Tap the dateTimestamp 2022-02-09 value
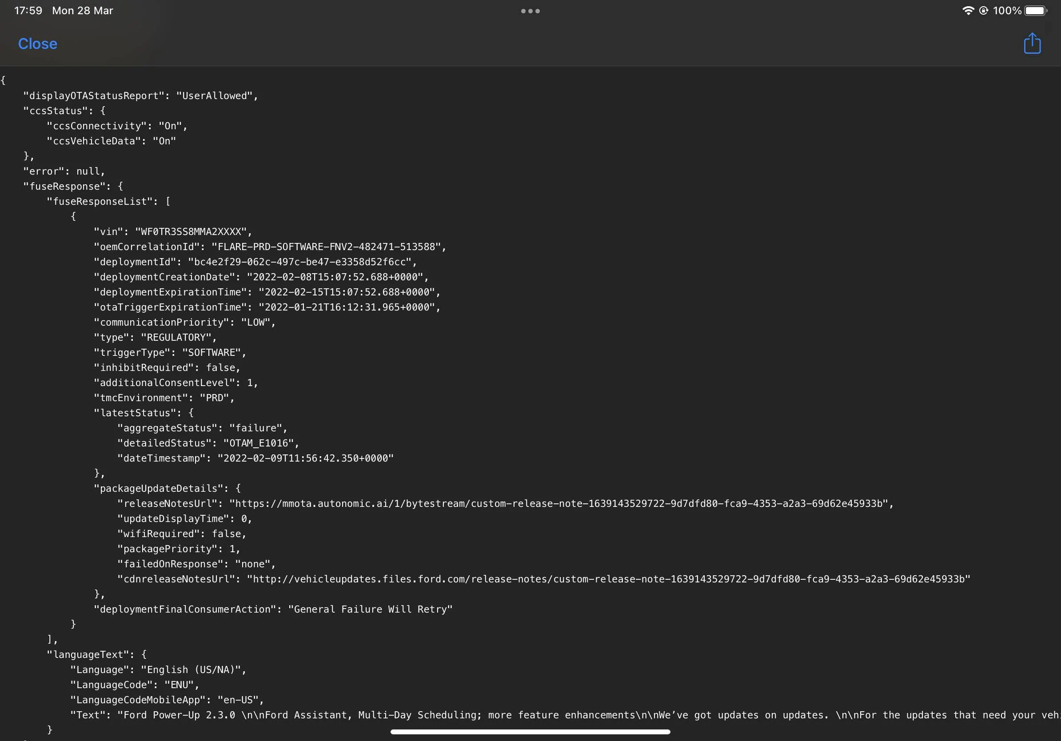1061x741 pixels. pyautogui.click(x=305, y=458)
